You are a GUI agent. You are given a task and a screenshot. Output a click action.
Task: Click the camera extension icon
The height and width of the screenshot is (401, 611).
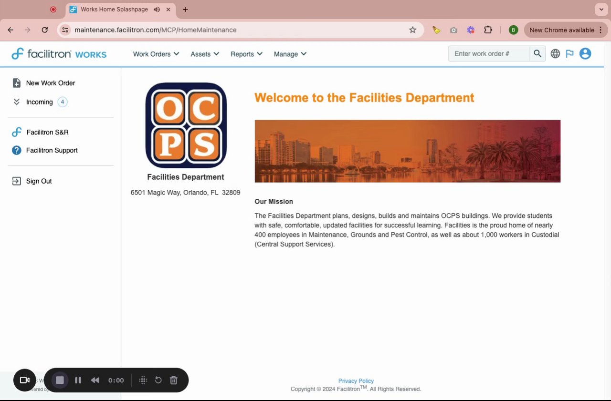click(x=453, y=30)
